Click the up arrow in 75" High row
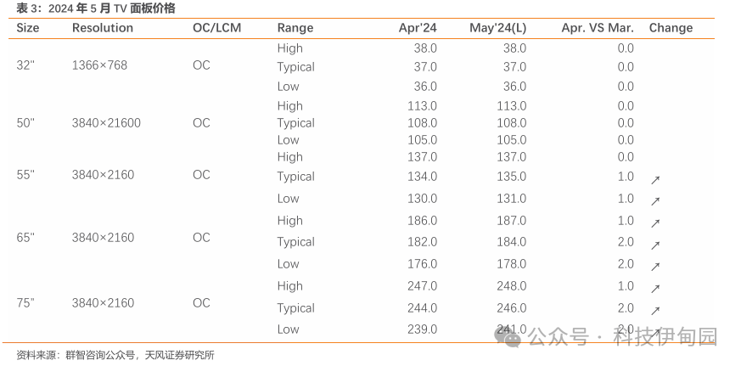Screen dimensions: 741x366 click(655, 289)
